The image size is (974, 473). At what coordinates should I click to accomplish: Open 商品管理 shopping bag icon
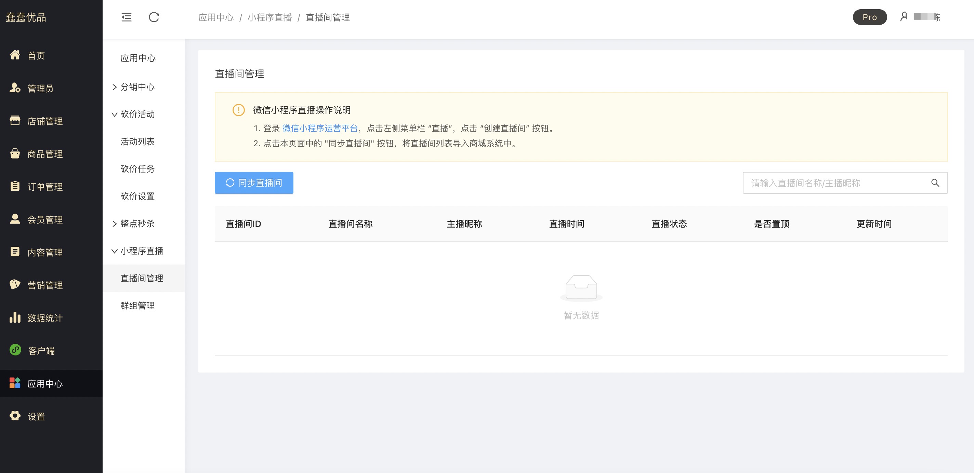15,153
